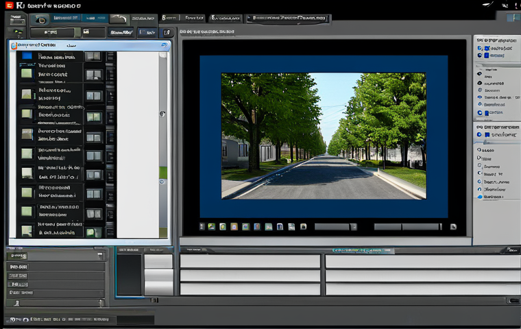
Task: Open the dropdown arrow beside the preview bar field
Action: pyautogui.click(x=354, y=227)
